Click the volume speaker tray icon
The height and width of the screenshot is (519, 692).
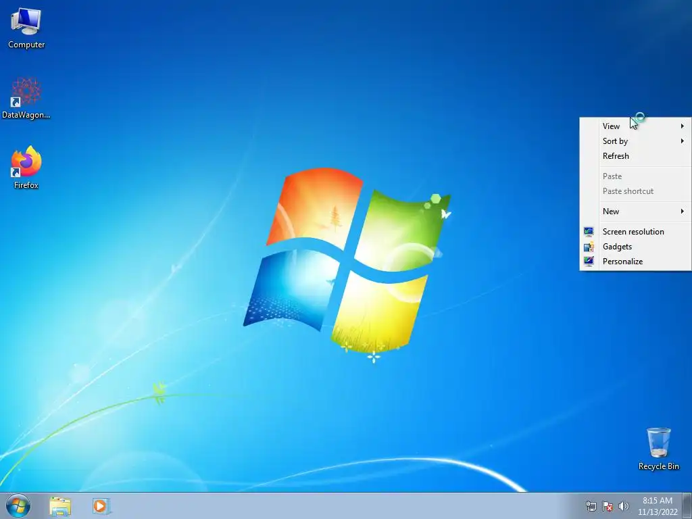click(x=624, y=506)
